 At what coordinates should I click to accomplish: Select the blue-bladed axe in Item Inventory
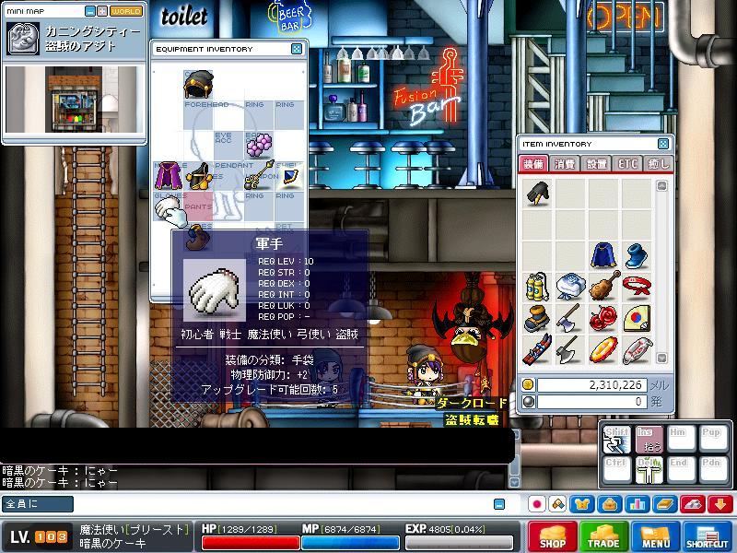point(570,317)
